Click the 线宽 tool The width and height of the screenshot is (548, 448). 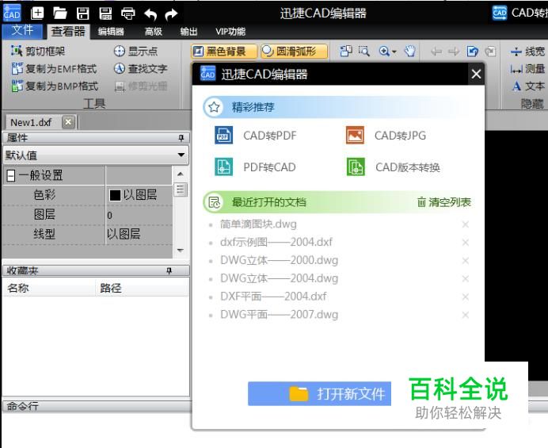point(527,52)
